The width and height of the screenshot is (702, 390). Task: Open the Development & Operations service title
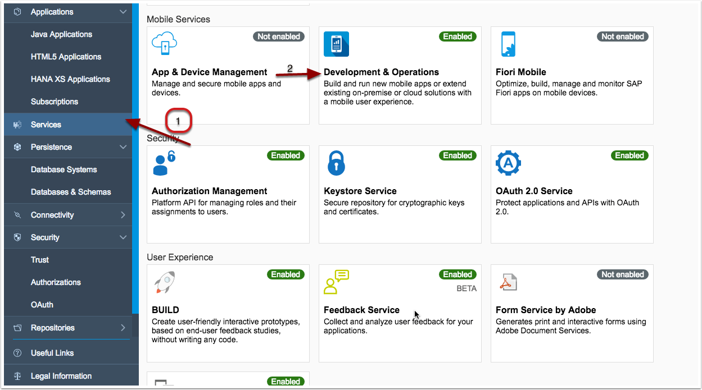click(x=381, y=72)
